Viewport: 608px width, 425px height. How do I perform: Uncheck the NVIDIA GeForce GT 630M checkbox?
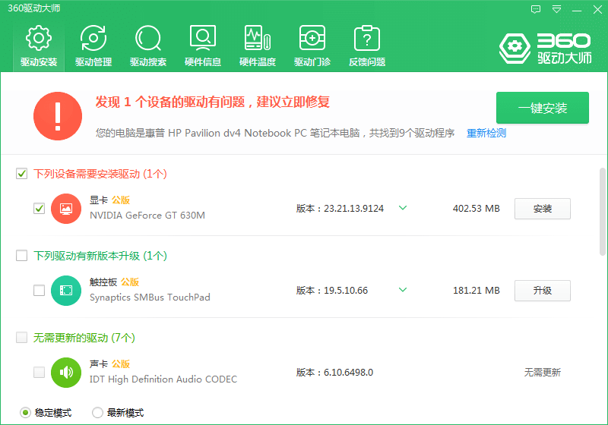(40, 209)
